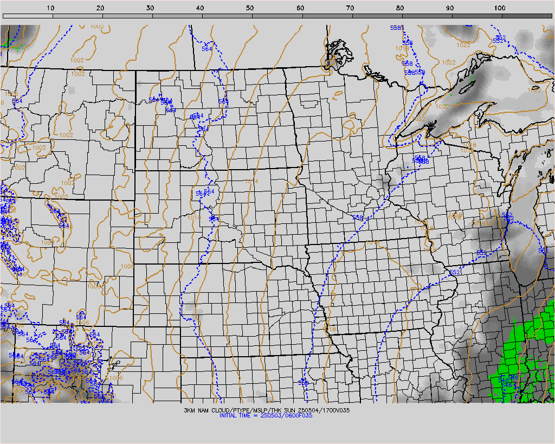The image size is (555, 444).
Task: Click the 1014 pressure contour label
Action: [x=251, y=181]
